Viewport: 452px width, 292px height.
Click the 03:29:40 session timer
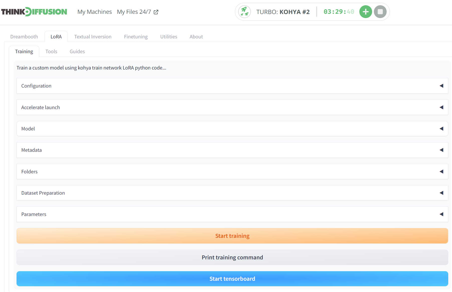[339, 12]
